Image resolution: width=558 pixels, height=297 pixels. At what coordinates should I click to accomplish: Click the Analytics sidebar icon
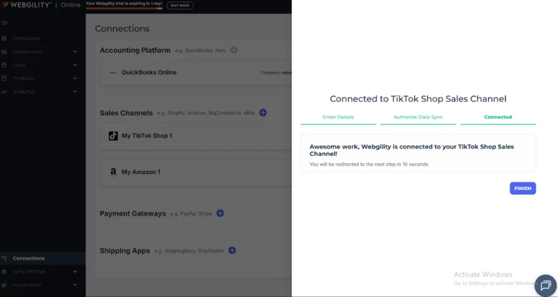(x=4, y=91)
